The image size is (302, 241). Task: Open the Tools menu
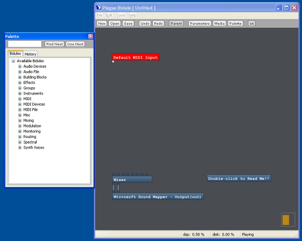tap(121, 15)
